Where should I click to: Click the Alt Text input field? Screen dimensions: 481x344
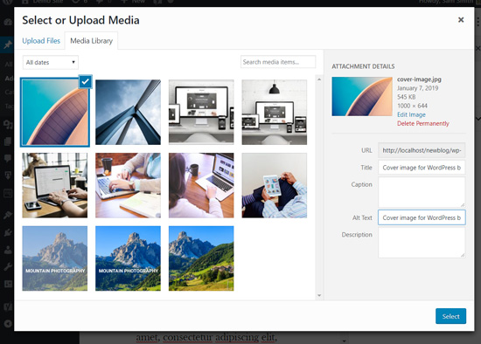click(x=422, y=217)
